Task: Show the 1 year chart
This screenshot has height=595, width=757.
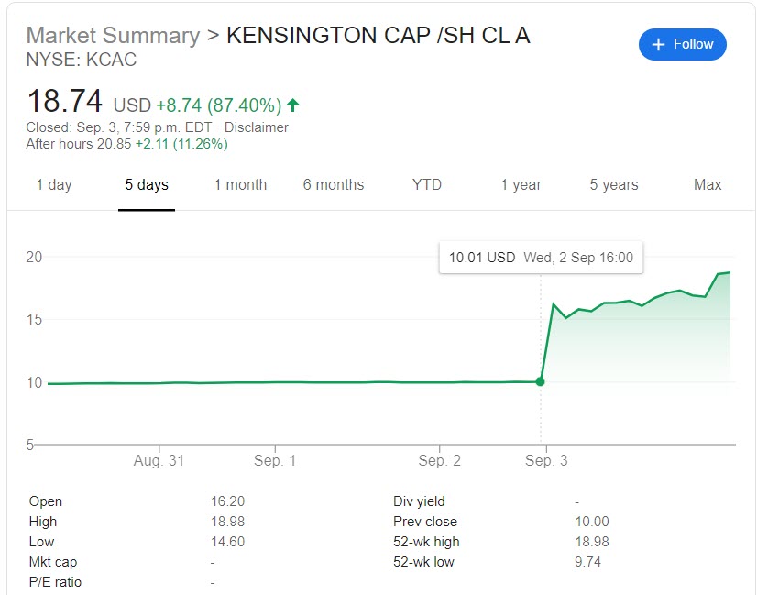Action: [521, 184]
